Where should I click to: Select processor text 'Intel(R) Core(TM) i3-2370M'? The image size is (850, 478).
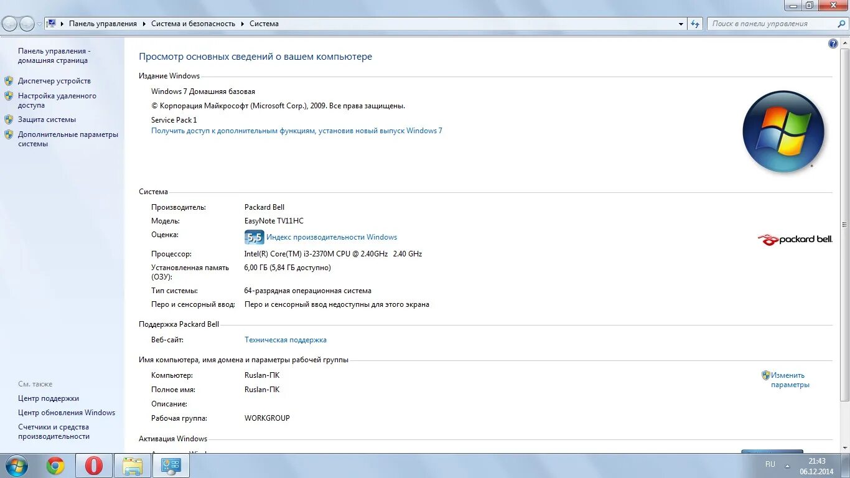click(293, 254)
